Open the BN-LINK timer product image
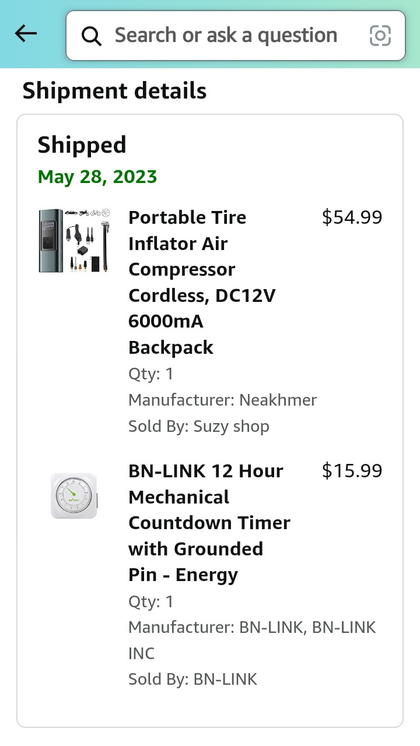 pos(74,497)
